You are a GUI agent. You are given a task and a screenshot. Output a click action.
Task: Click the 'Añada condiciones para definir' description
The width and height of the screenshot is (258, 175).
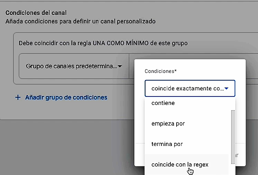click(x=80, y=21)
